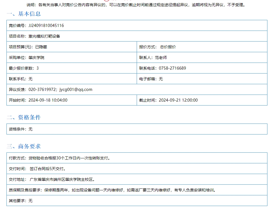
Task: Select the 资格条件 section heading
Action: pos(24,117)
